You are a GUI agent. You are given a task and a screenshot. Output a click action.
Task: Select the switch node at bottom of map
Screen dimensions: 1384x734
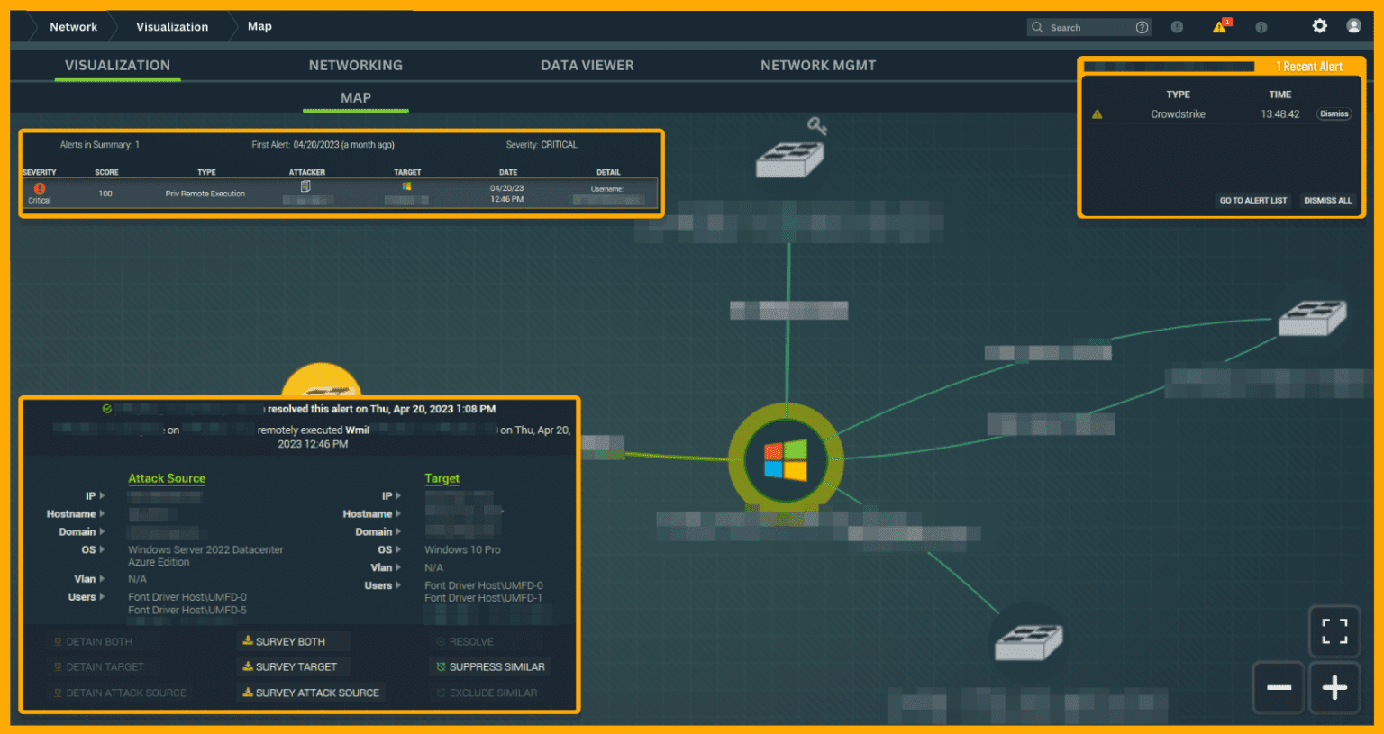[x=1028, y=641]
